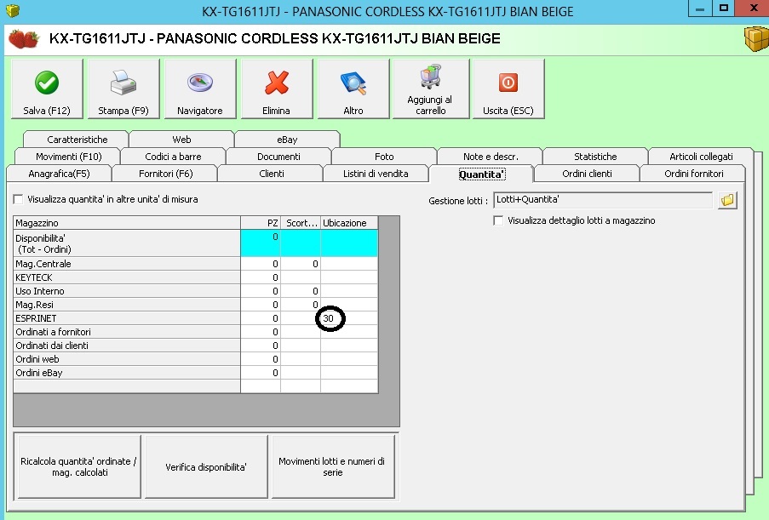Open the Note e descr. tab
769x520 pixels.
[490, 157]
